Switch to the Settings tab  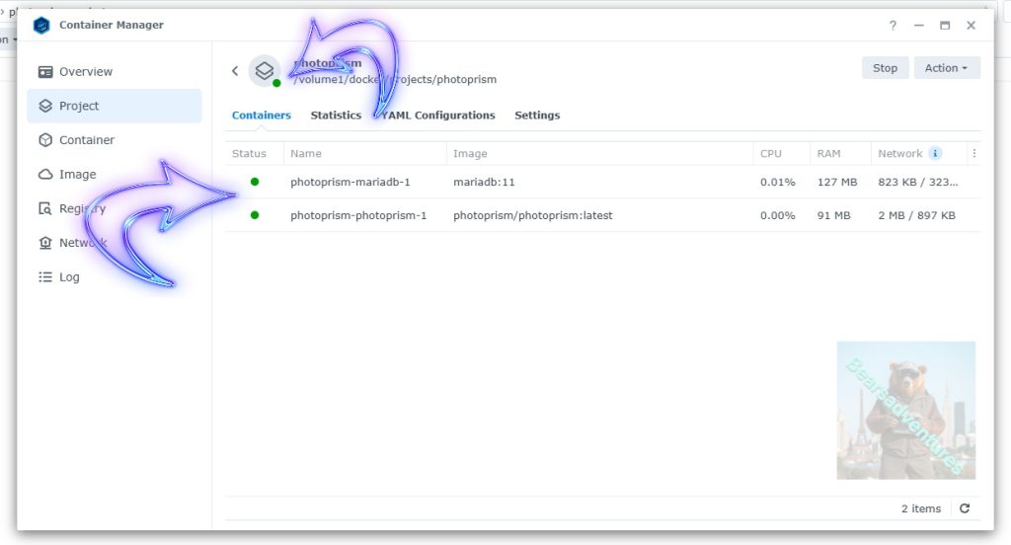pos(537,116)
